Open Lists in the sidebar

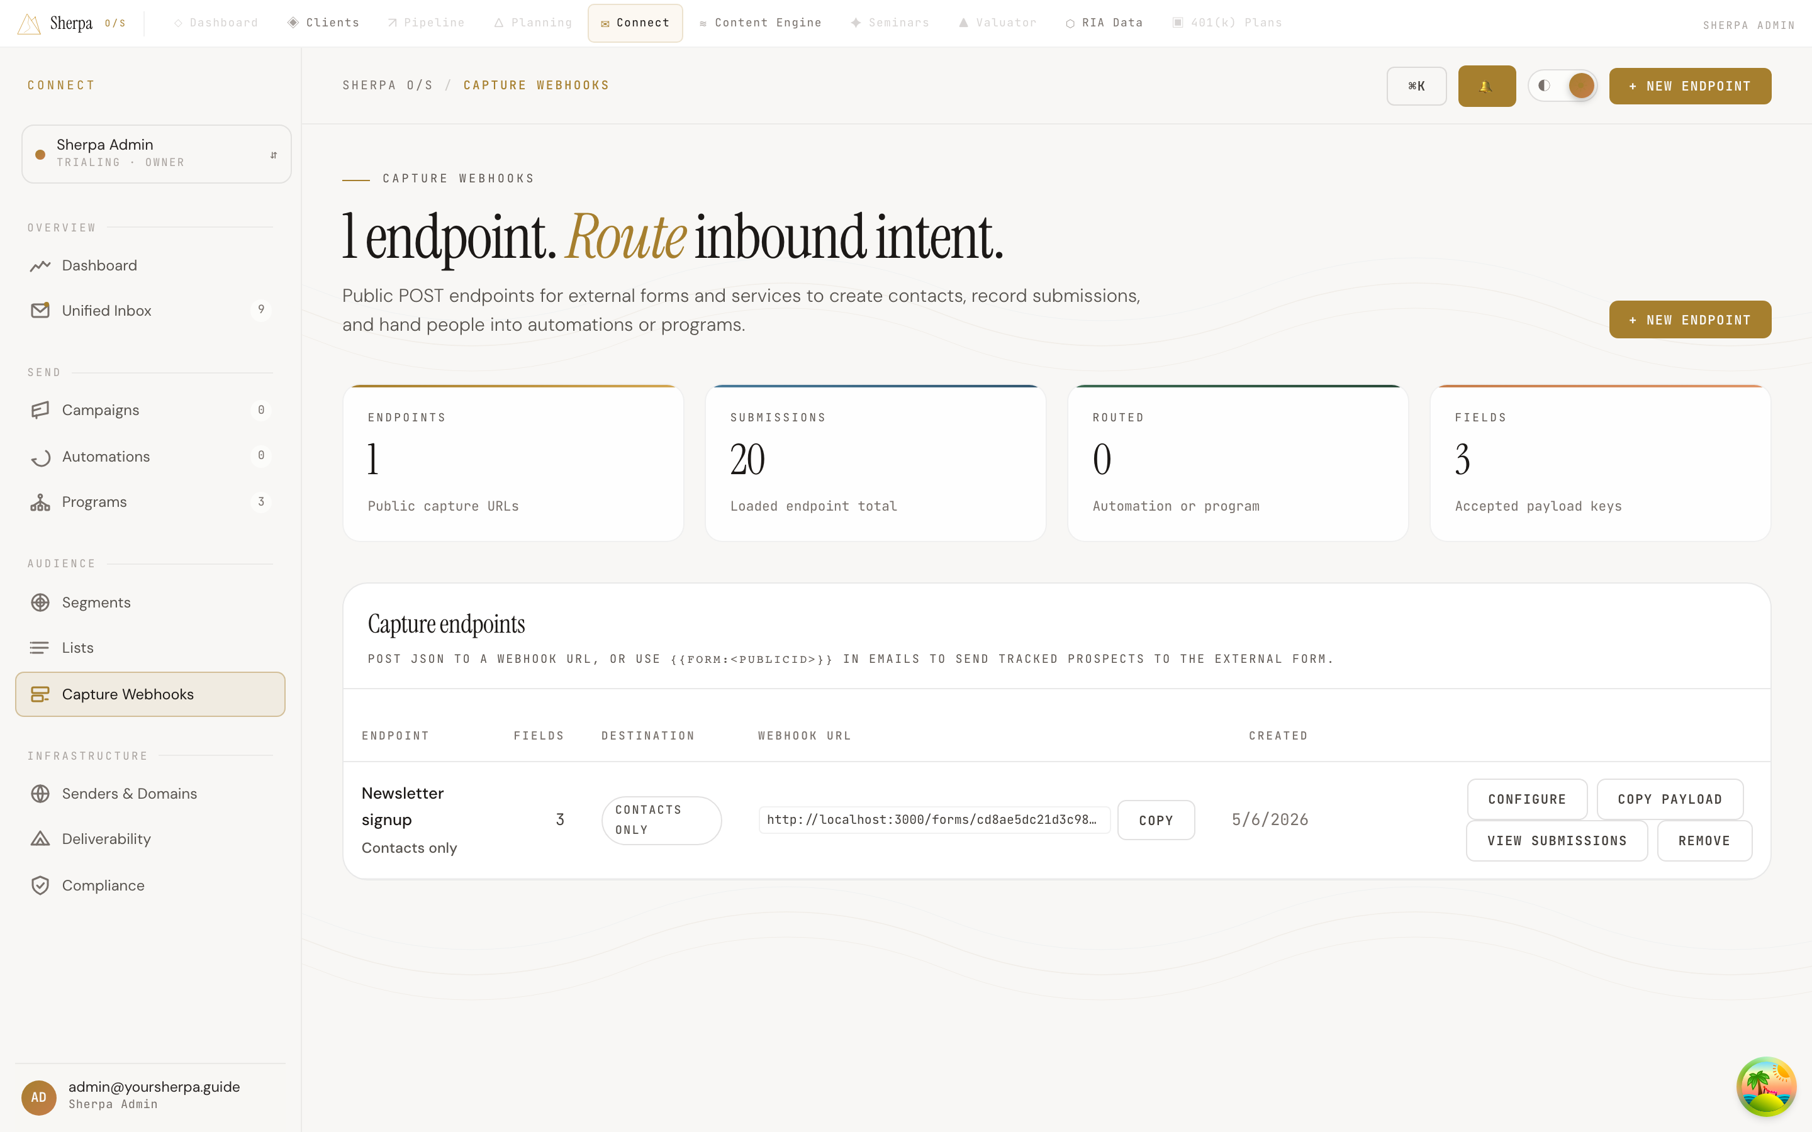point(150,648)
